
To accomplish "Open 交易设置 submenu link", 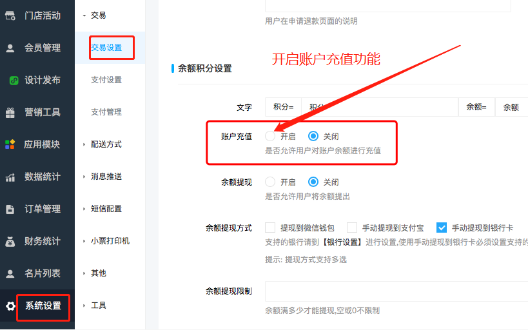I will (106, 48).
